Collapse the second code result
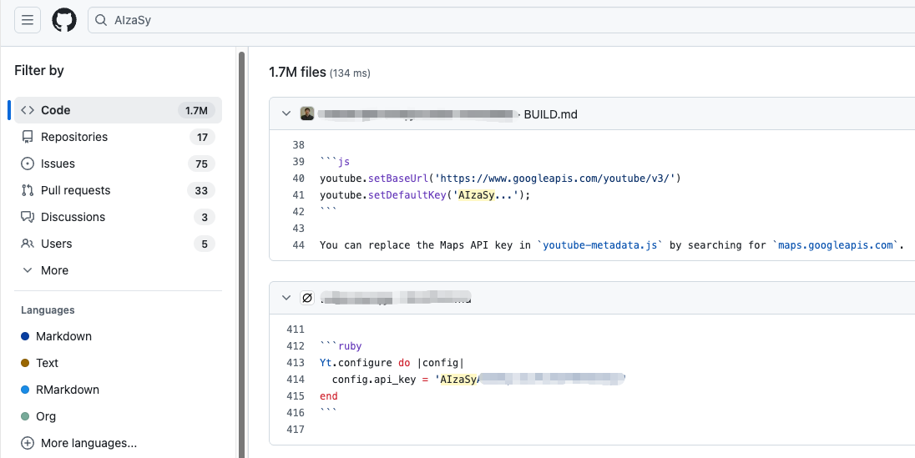Viewport: 915px width, 458px height. (x=286, y=298)
